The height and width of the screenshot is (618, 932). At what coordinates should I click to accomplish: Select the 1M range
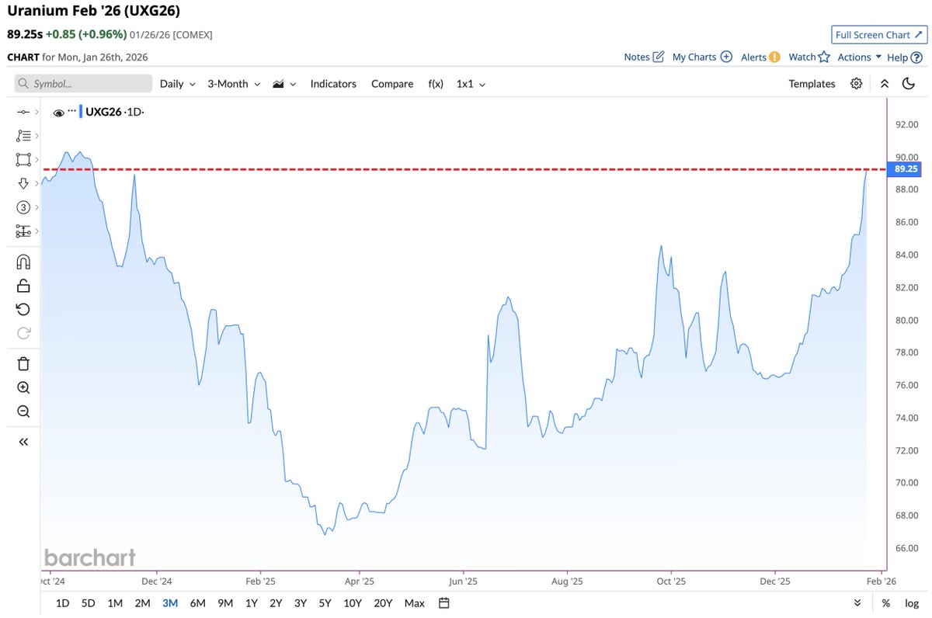[115, 603]
